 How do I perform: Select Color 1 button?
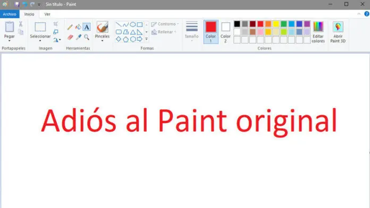[211, 32]
